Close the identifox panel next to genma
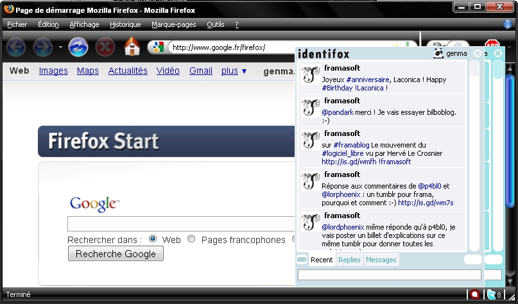Viewport: 518px width, 304px height. (478, 53)
